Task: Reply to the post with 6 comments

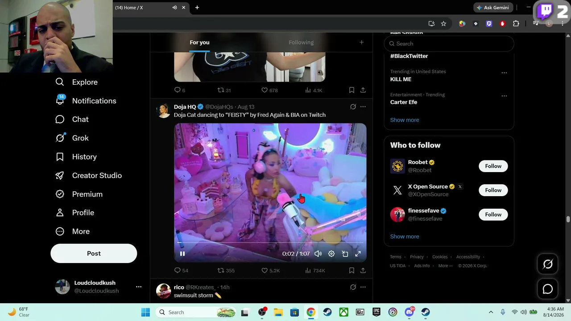Action: pyautogui.click(x=179, y=90)
